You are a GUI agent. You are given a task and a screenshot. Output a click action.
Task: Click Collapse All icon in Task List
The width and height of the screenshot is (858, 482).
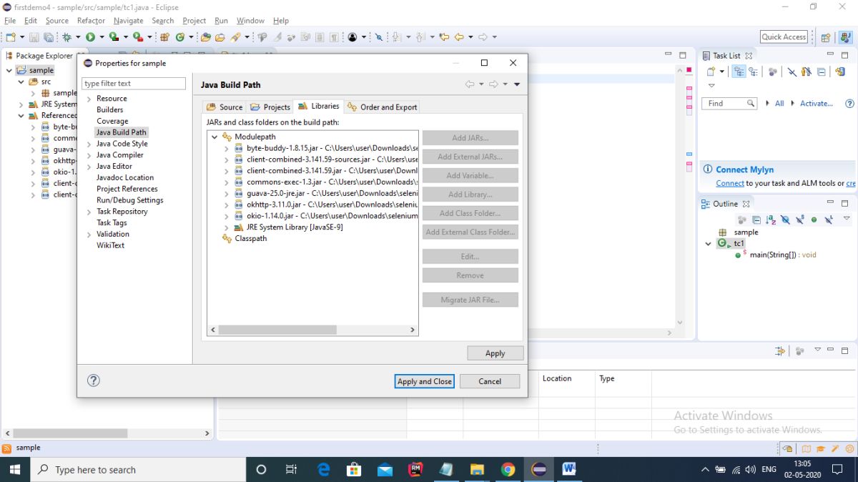click(x=822, y=72)
